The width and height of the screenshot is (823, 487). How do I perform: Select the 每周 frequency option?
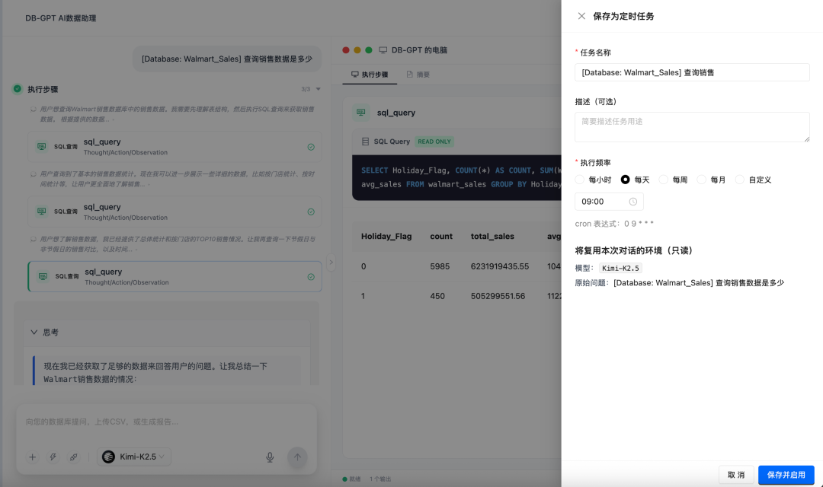click(674, 180)
